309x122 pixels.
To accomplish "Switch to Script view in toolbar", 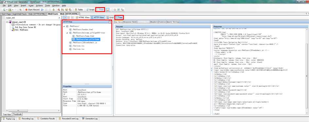I will (x=90, y=9).
